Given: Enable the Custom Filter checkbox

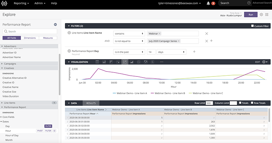Looking at the screenshot, I should click(252, 26).
